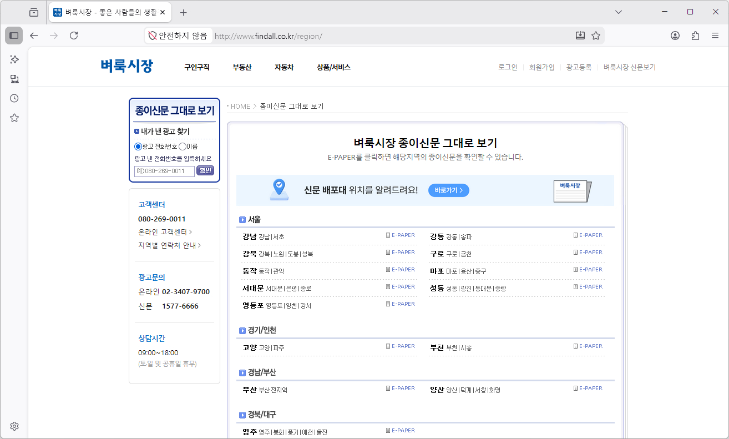Click the address bar URL
The image size is (729, 439).
click(x=269, y=36)
